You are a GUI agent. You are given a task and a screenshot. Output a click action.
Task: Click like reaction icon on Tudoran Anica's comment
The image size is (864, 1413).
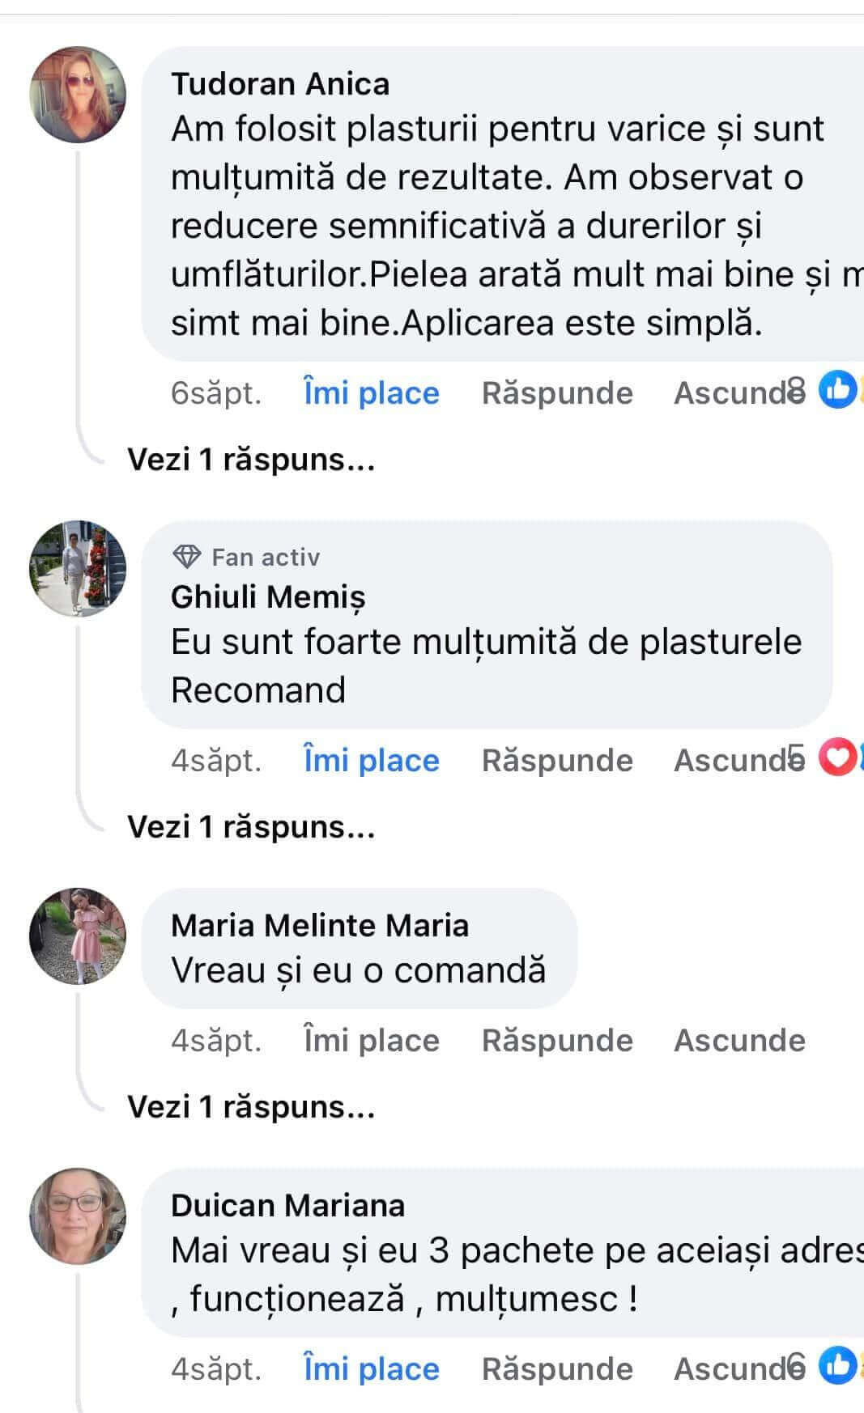836,392
